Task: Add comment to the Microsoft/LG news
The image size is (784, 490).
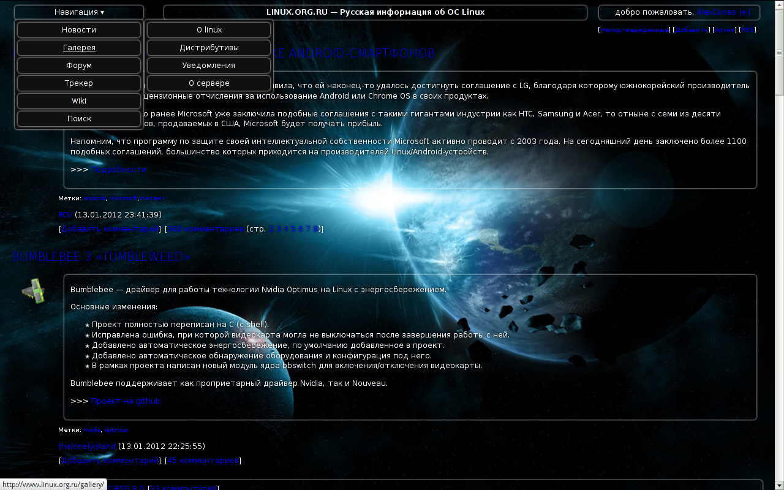Action: (110, 229)
